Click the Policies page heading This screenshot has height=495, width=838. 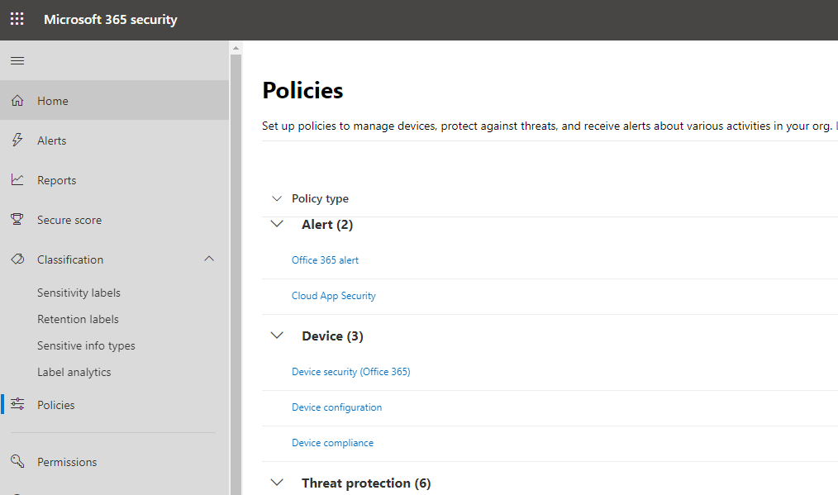[302, 90]
